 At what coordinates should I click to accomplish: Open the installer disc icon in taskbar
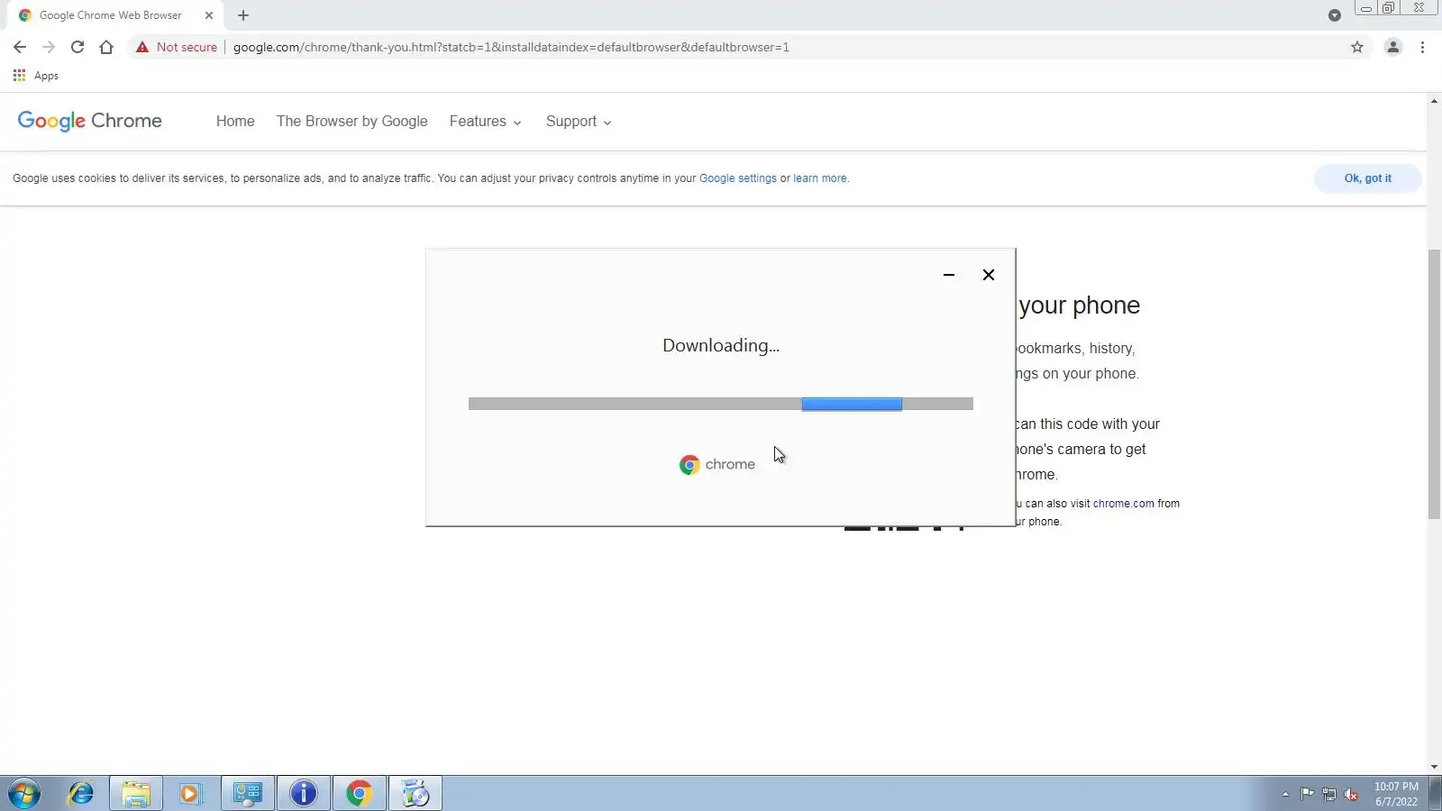click(415, 794)
